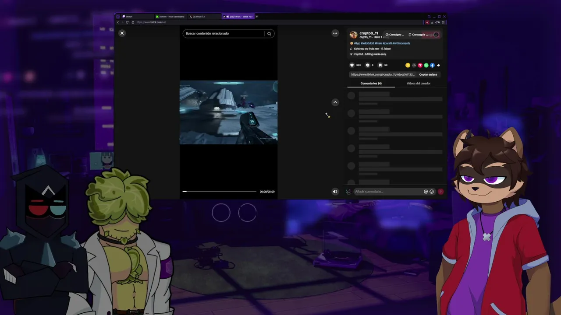The height and width of the screenshot is (315, 561).
Task: Click the 'Consigue' floating button
Action: [394, 35]
